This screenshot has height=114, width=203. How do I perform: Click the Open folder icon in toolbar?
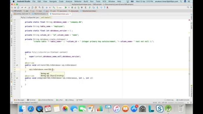click(x=12, y=8)
